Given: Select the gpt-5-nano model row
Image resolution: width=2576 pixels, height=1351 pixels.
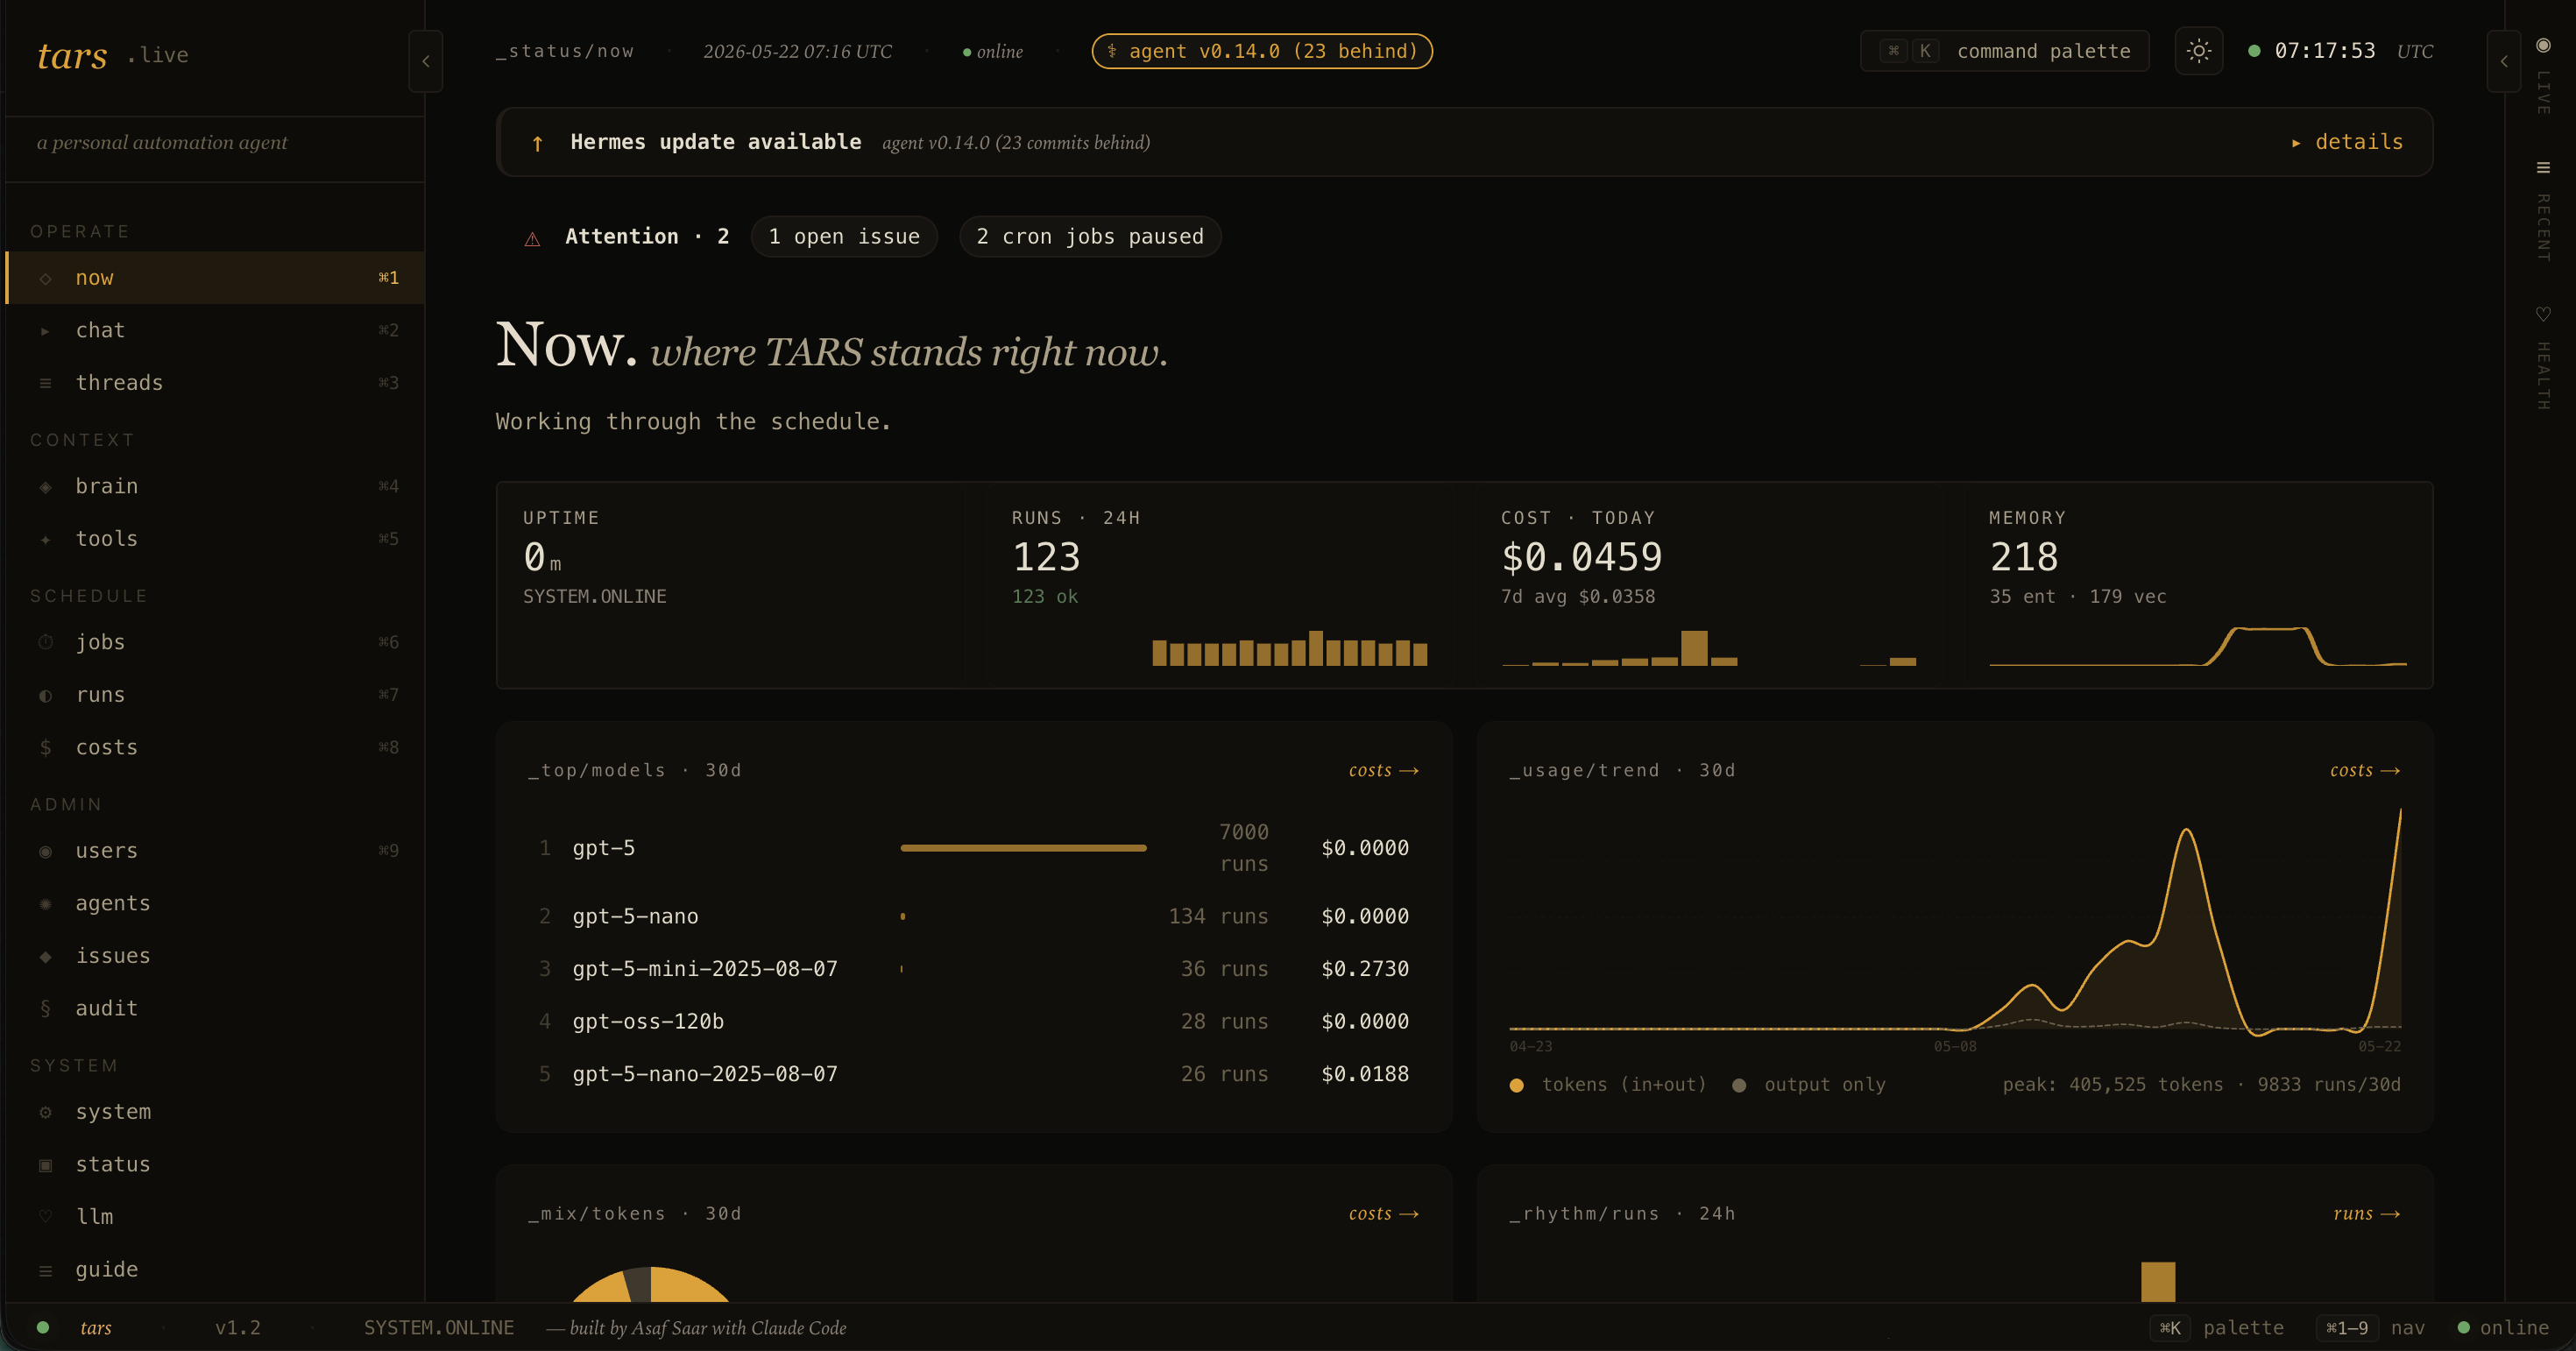Looking at the screenshot, I should pos(973,916).
